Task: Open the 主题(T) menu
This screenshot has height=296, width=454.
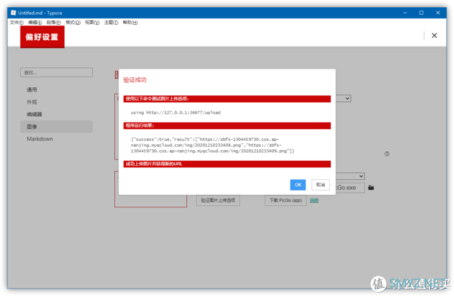Action: tap(111, 22)
